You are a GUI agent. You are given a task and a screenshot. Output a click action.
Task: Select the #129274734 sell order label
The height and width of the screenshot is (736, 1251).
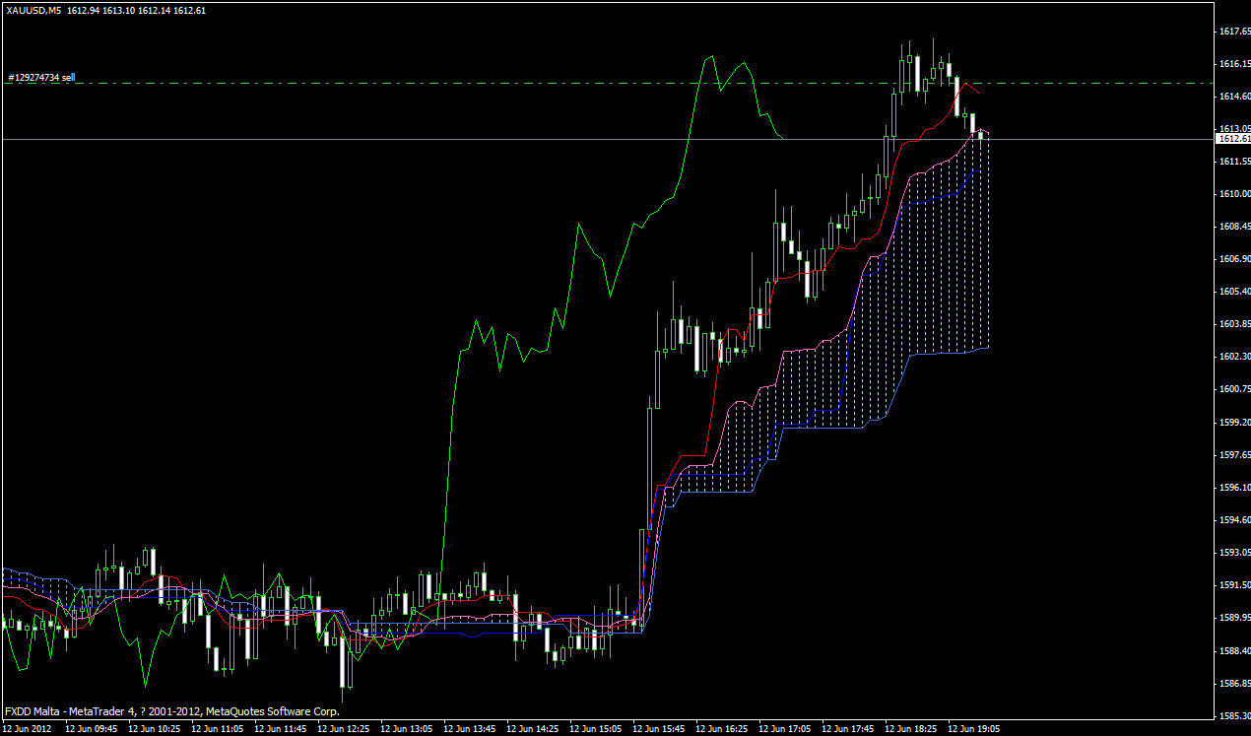click(x=41, y=77)
